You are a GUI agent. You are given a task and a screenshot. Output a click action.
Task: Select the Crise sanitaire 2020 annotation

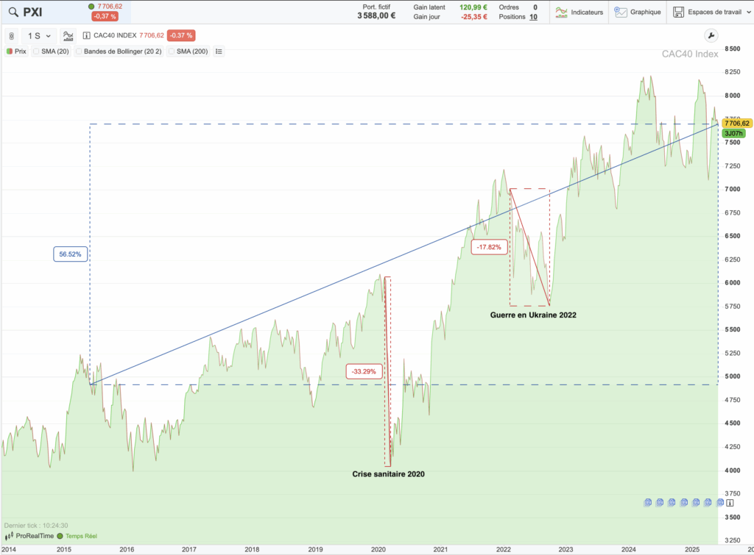click(x=389, y=474)
